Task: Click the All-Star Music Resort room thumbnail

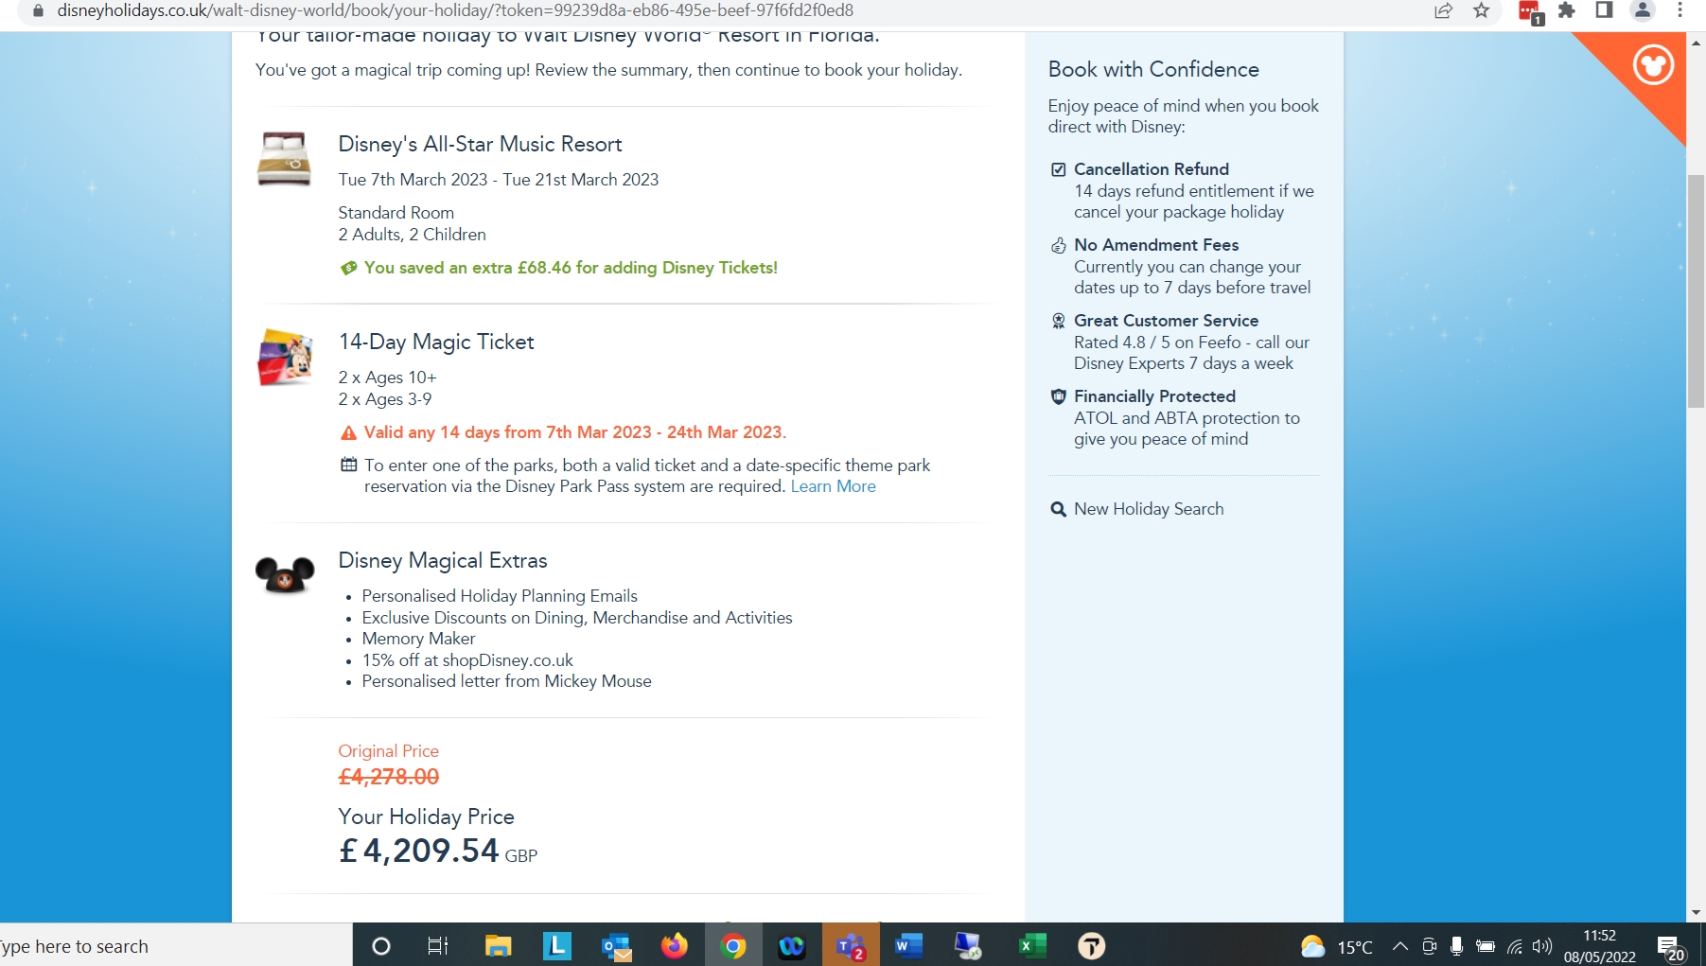Action: point(284,159)
